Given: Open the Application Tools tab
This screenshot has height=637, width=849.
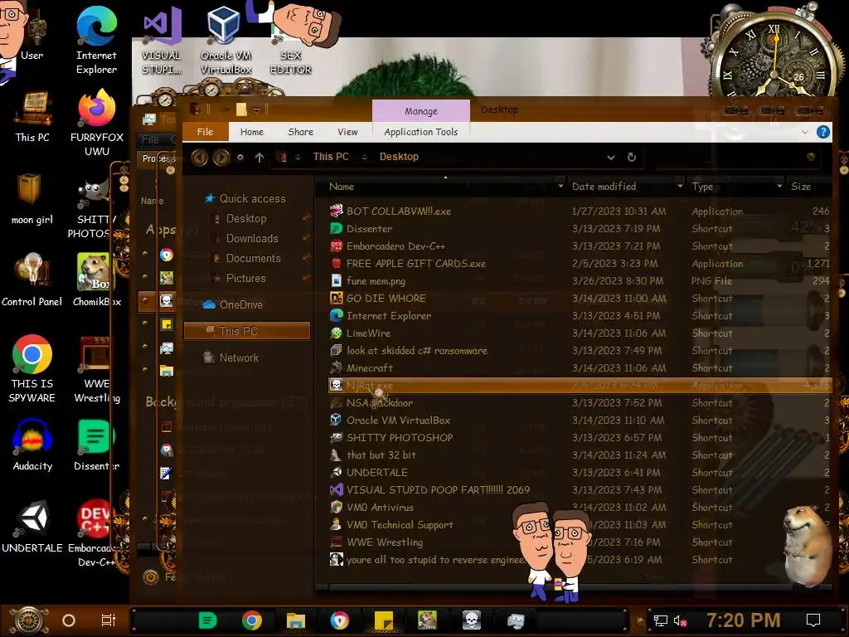Looking at the screenshot, I should 420,132.
